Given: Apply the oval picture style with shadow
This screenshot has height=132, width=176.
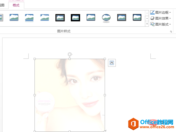Looking at the screenshot, I should click(106, 18).
